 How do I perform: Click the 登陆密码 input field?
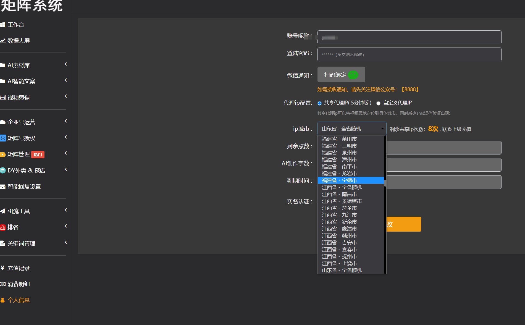[x=409, y=54]
